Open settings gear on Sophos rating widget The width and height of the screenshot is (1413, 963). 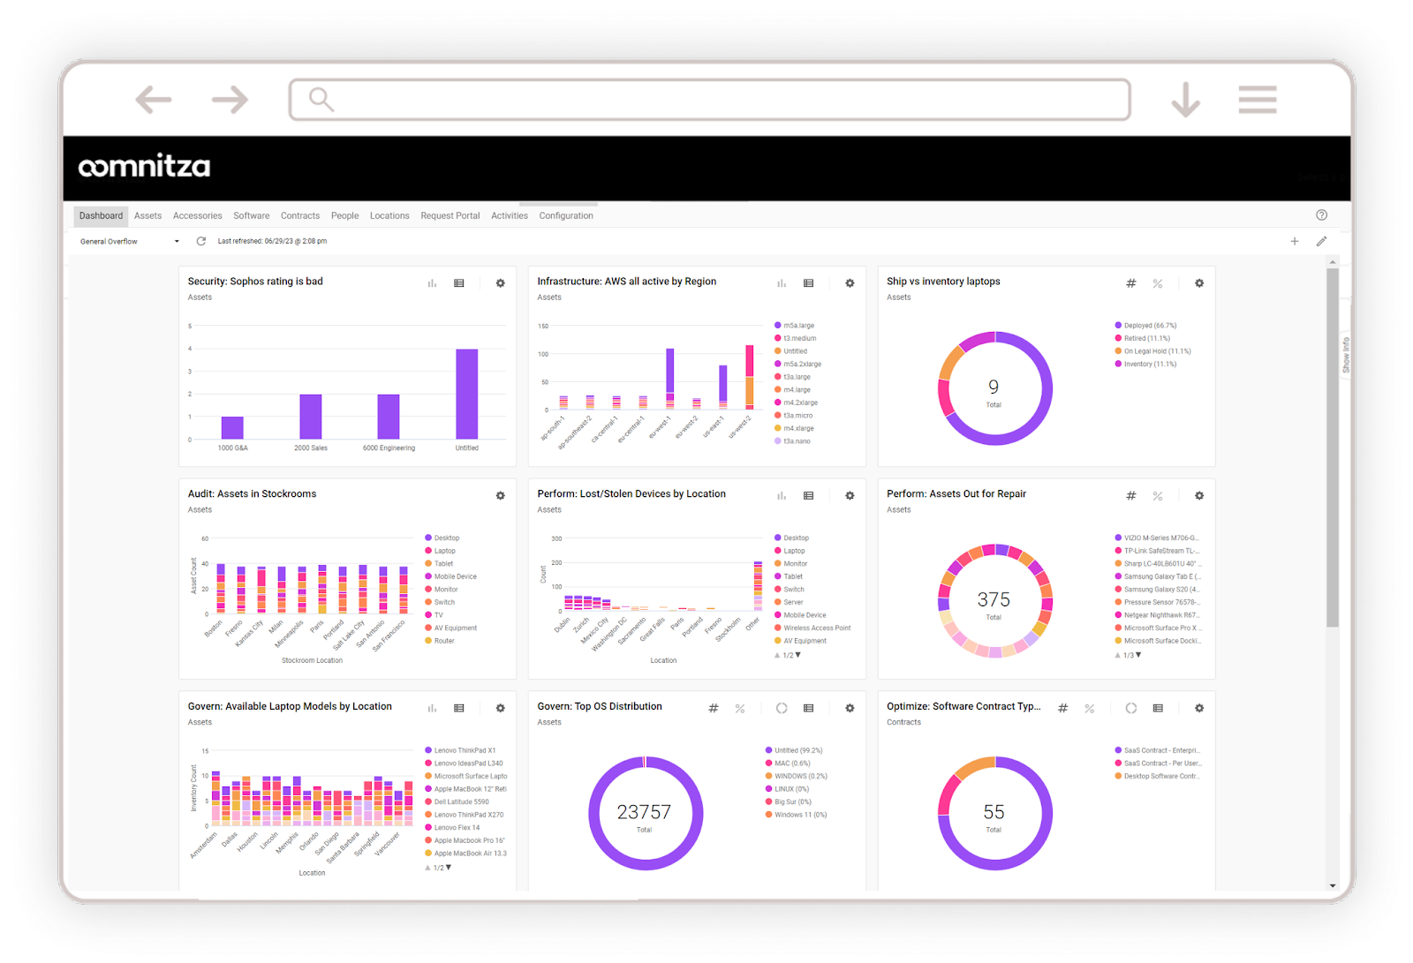pyautogui.click(x=501, y=283)
